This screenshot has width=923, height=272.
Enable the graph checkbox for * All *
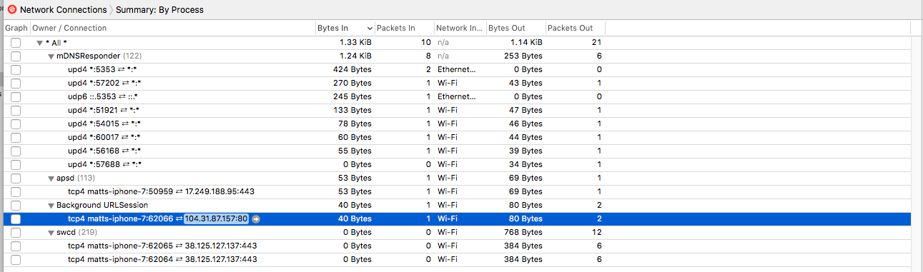(x=15, y=43)
